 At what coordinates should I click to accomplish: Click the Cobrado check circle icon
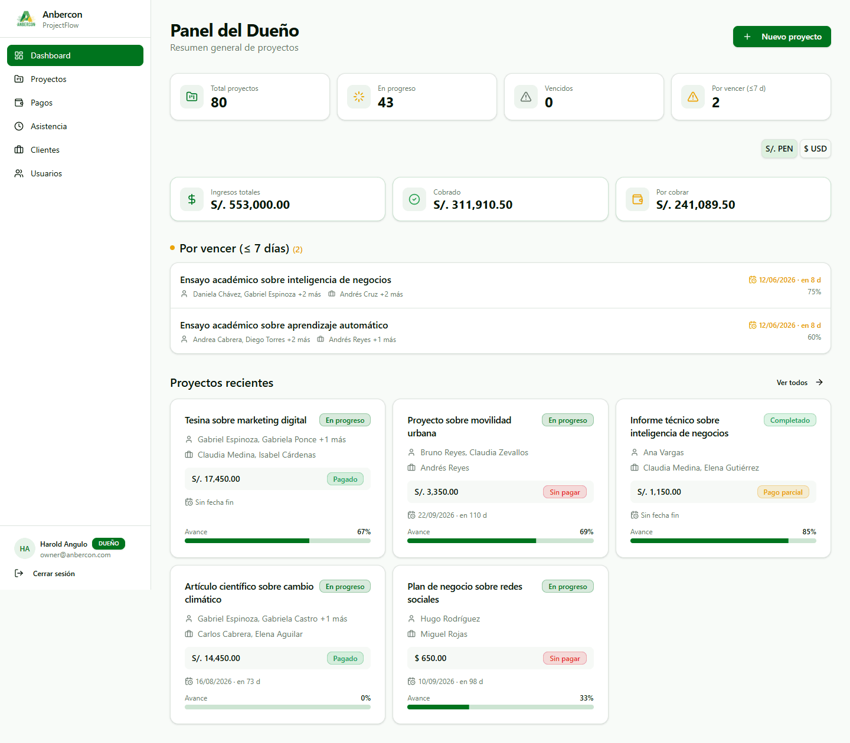[414, 199]
